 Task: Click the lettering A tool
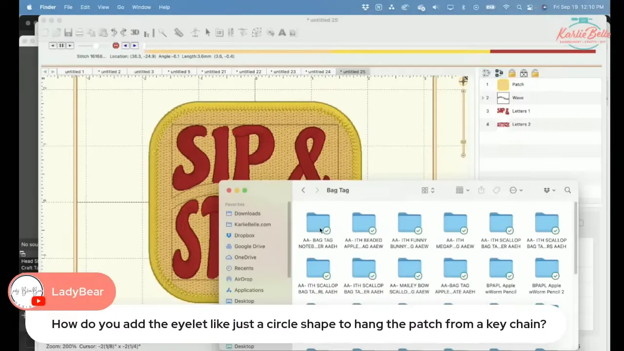(282, 33)
